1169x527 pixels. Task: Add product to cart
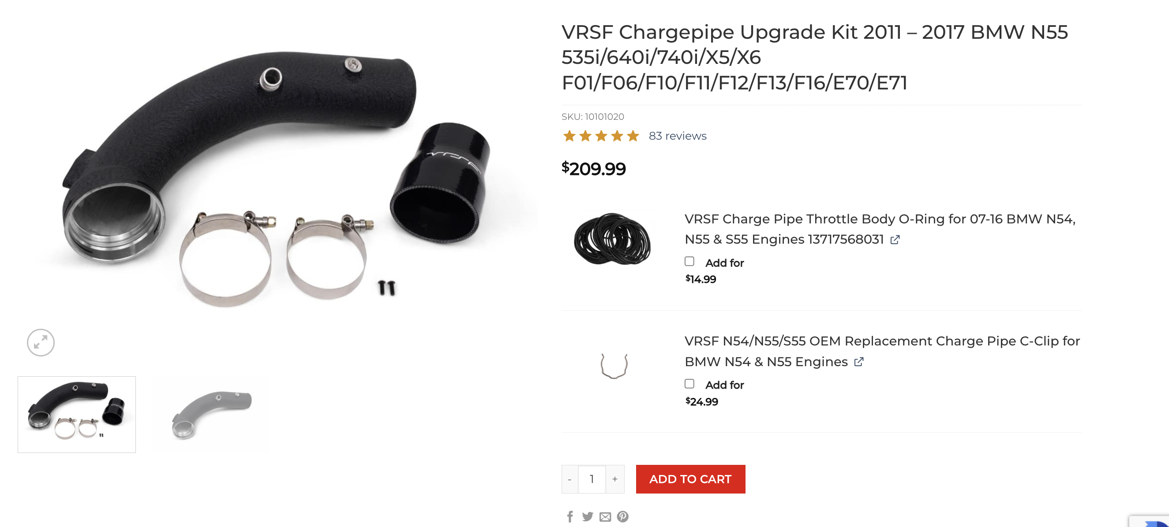(x=690, y=479)
